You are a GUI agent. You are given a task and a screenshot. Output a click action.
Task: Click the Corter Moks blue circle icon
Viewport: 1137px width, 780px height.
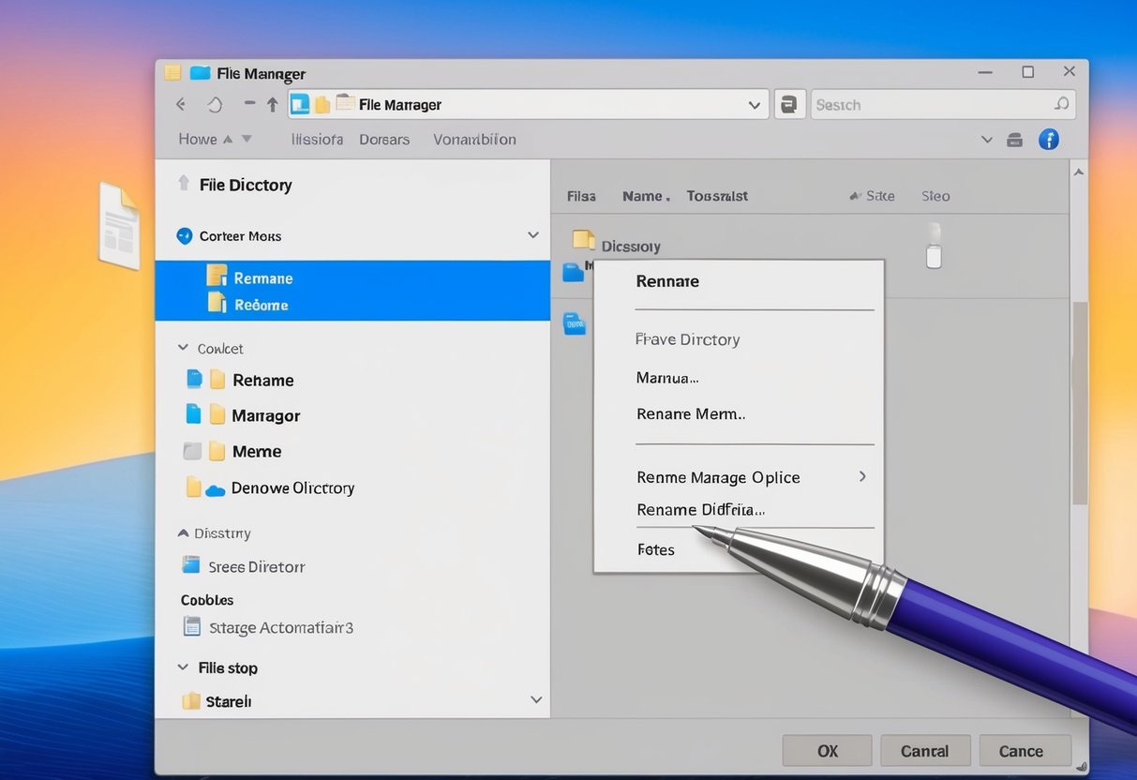tap(184, 236)
